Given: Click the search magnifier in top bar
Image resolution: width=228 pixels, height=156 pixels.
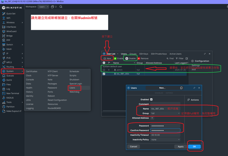Looking at the screenshot, I should [x=61, y=7].
